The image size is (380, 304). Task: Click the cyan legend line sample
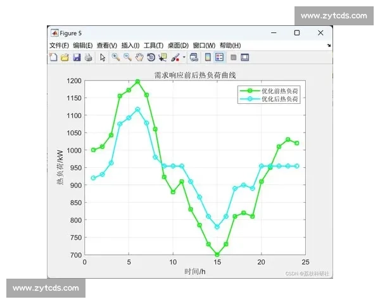tap(250, 99)
